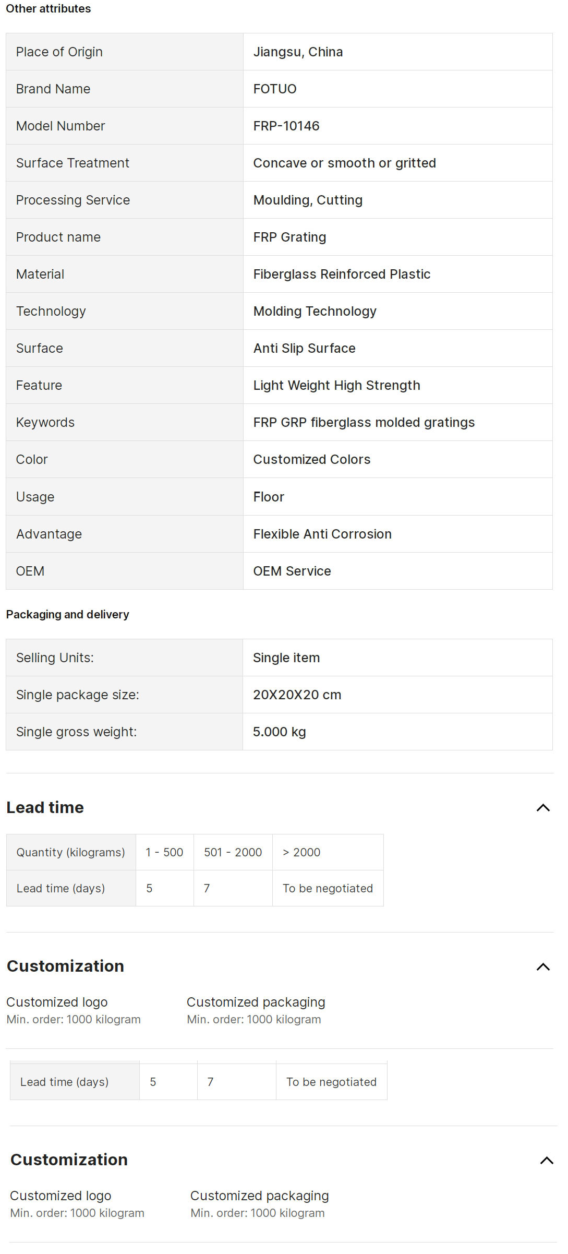Collapse the first Customization section chevron

(x=543, y=967)
